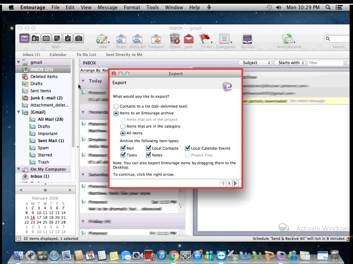The image size is (353, 264).
Task: Click the right arrow to continue export
Action: pos(235,183)
